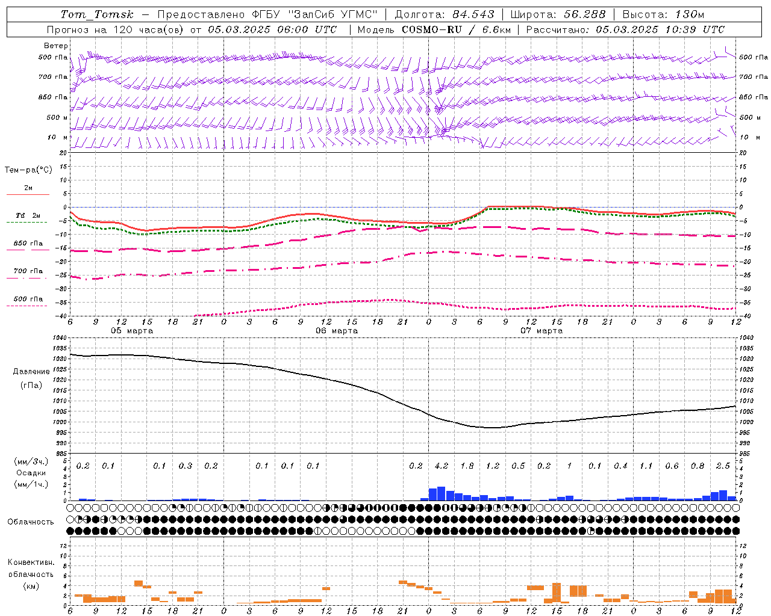Image resolution: width=771 pixels, height=616 pixels.
Task: Click the 'Долгота: 84.543' header value
Action: coord(445,14)
